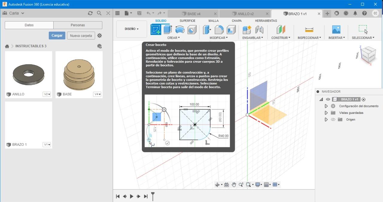
Task: Open the Help question mark icon
Action: pyautogui.click(x=364, y=13)
